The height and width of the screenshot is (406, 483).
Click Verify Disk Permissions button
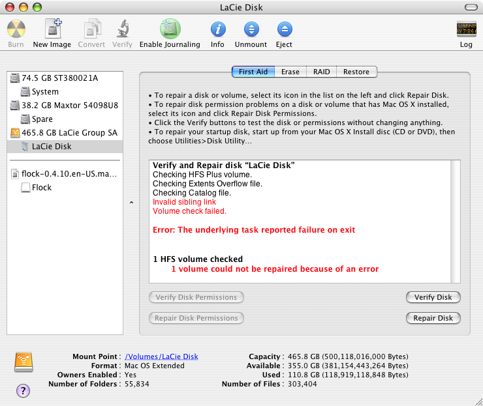[x=196, y=297]
